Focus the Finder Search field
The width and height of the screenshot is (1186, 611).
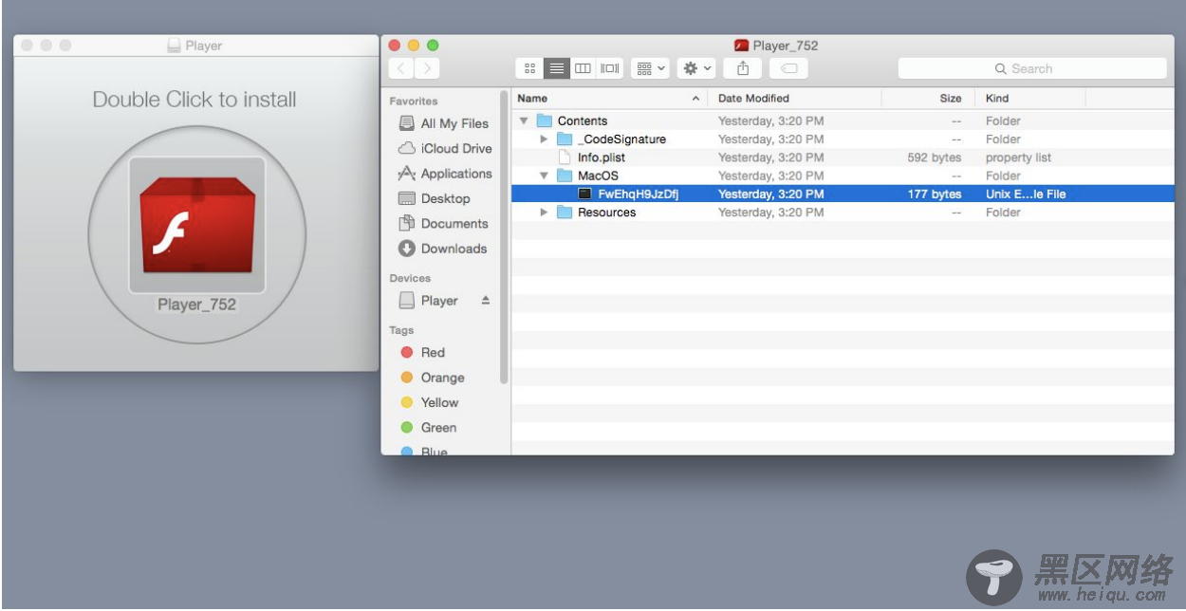point(1032,68)
